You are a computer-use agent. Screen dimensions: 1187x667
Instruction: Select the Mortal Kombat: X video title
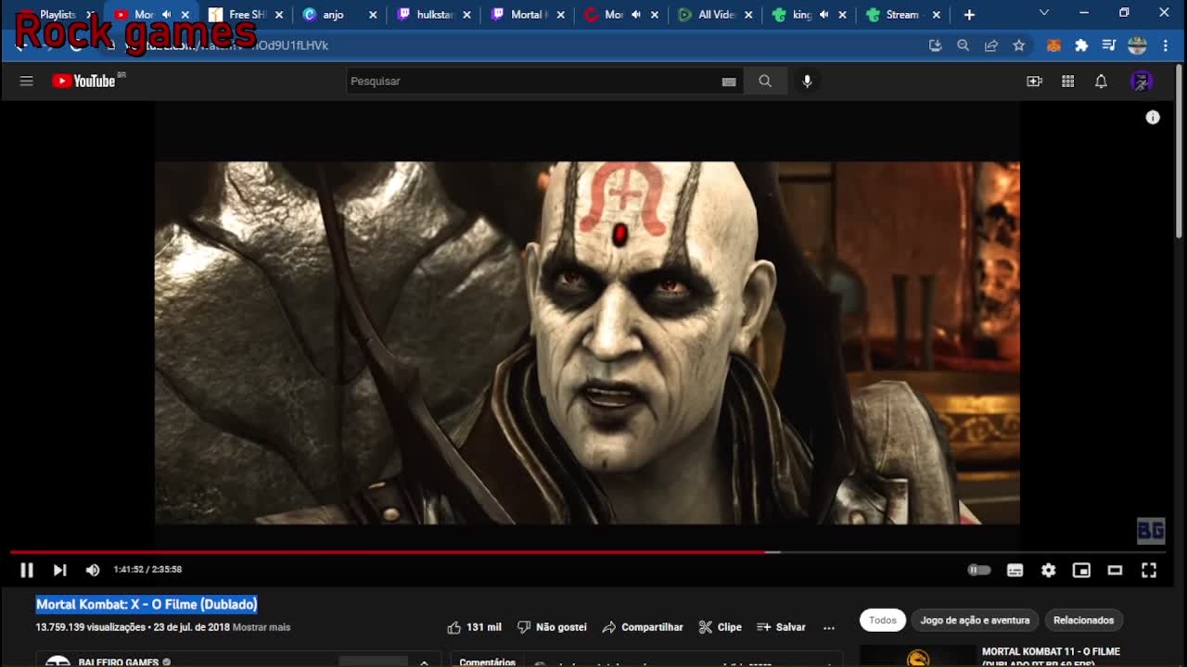click(x=147, y=604)
